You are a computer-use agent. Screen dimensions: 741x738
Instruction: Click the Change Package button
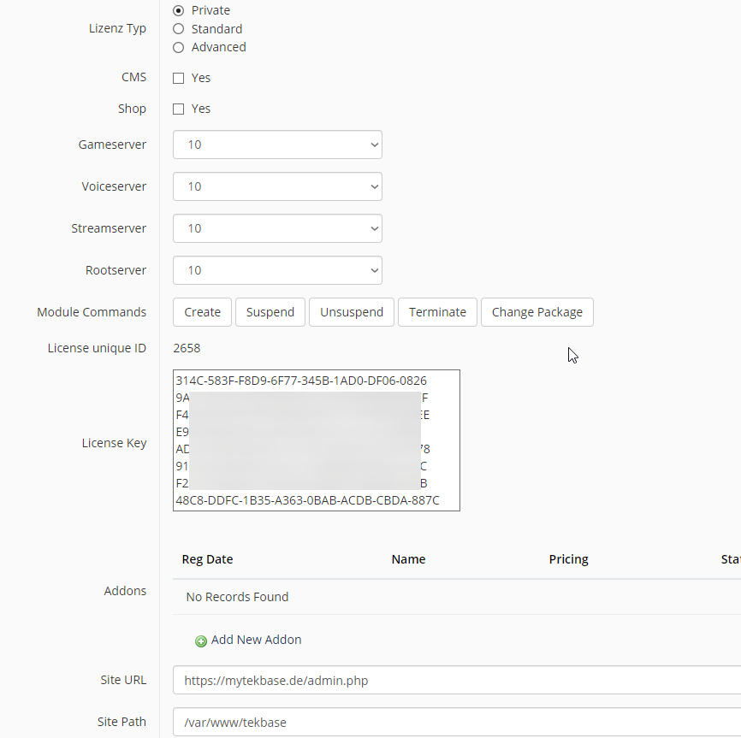(x=536, y=312)
